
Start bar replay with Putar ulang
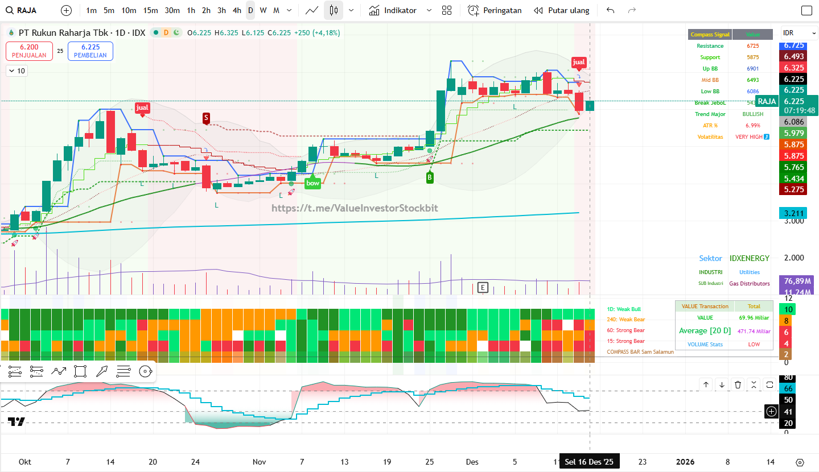tap(561, 10)
